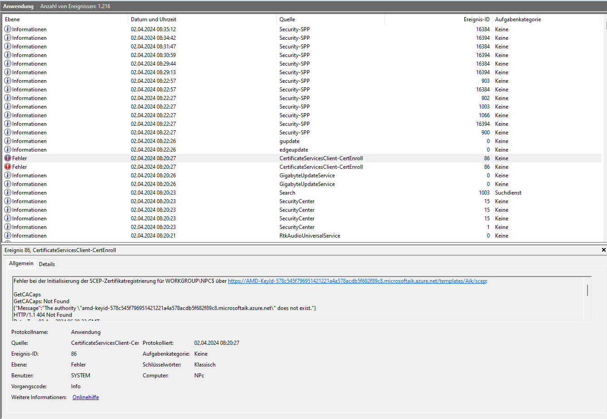Click the info icon of the RtkAudioUniversalService row
Screen dimensions: 607x419
[8, 235]
